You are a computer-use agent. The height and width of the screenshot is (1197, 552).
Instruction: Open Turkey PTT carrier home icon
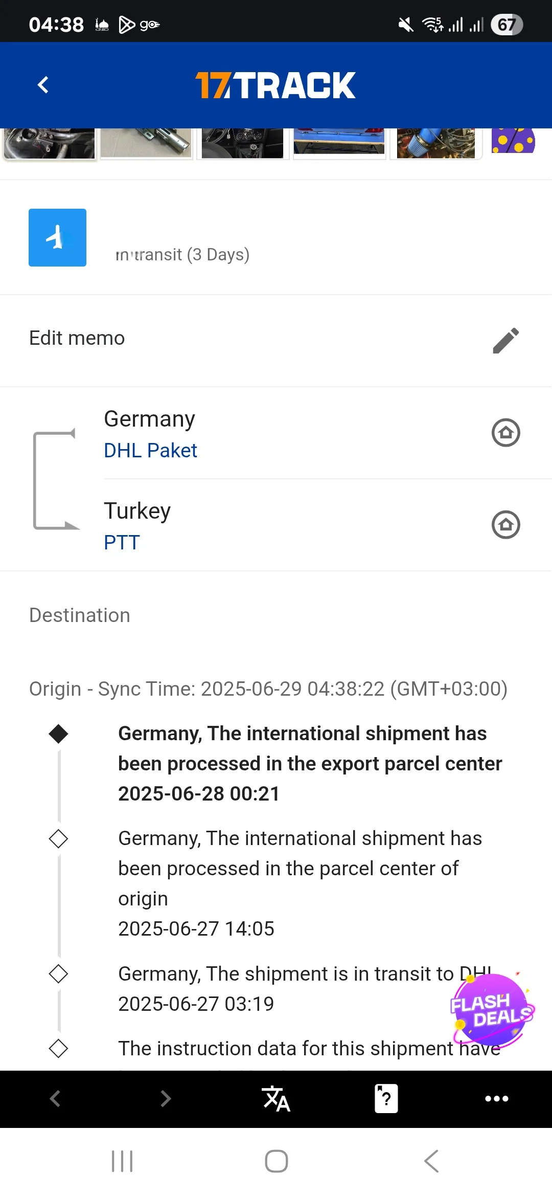click(x=505, y=525)
